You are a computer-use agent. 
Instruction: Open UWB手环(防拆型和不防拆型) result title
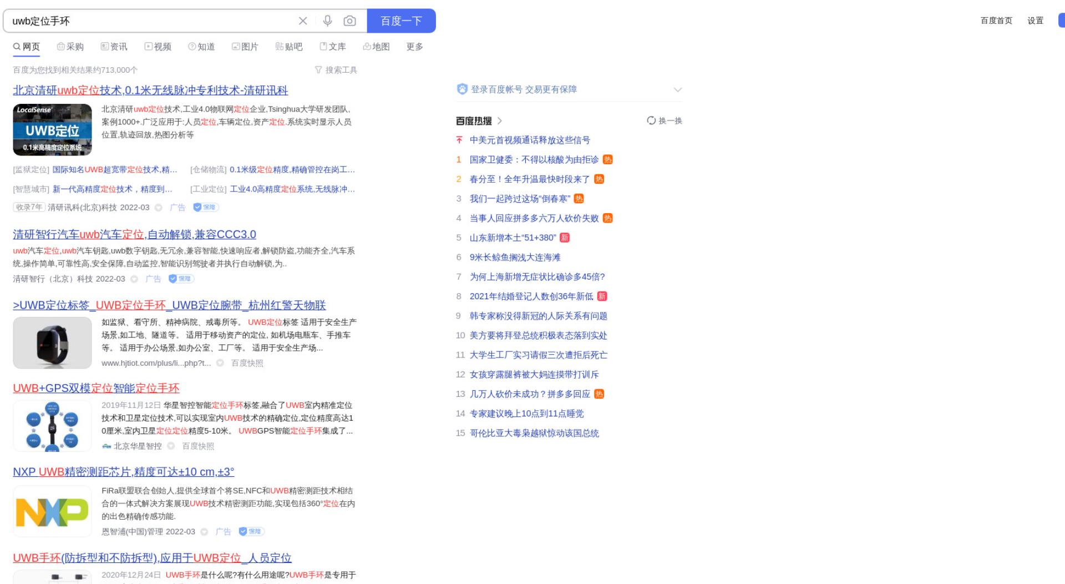click(152, 558)
